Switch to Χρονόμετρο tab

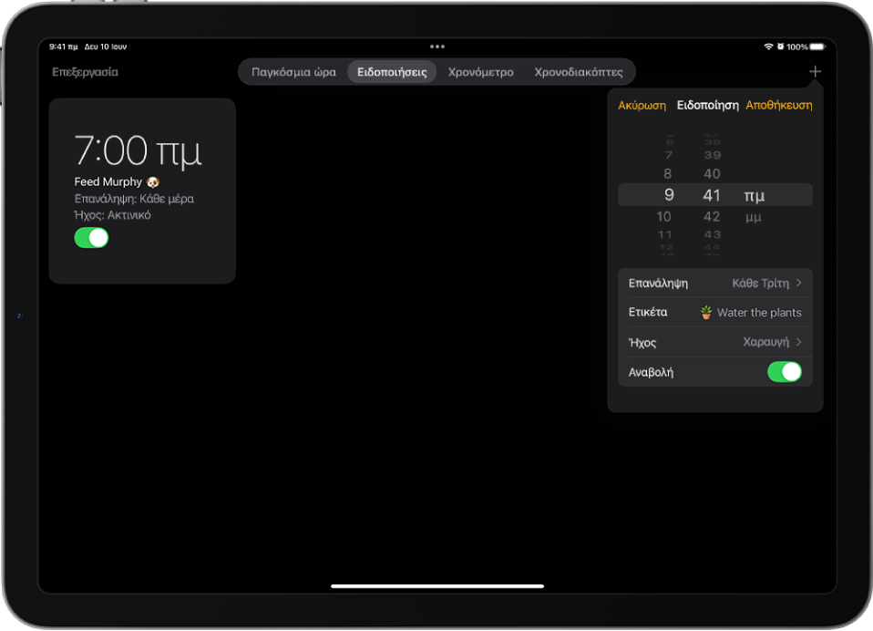click(480, 72)
